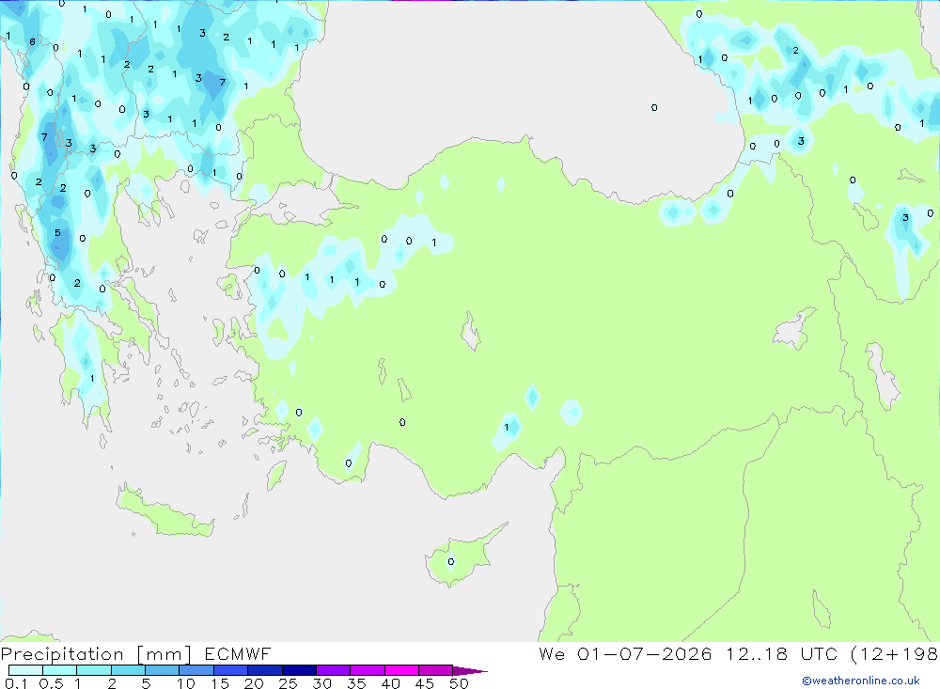Click the 'Precipitation [mm]' title text
The height and width of the screenshot is (689, 940).
[97, 653]
